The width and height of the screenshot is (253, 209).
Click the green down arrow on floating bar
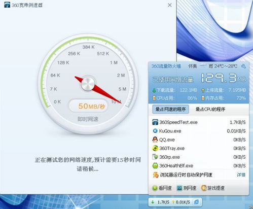[x=153, y=202]
